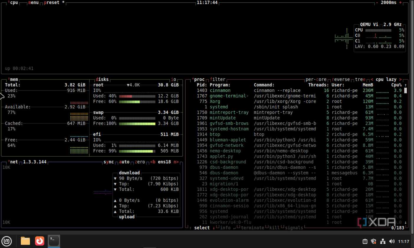The image size is (414, 248).
Task: Select the systemd-udevd process row
Action: [299, 178]
